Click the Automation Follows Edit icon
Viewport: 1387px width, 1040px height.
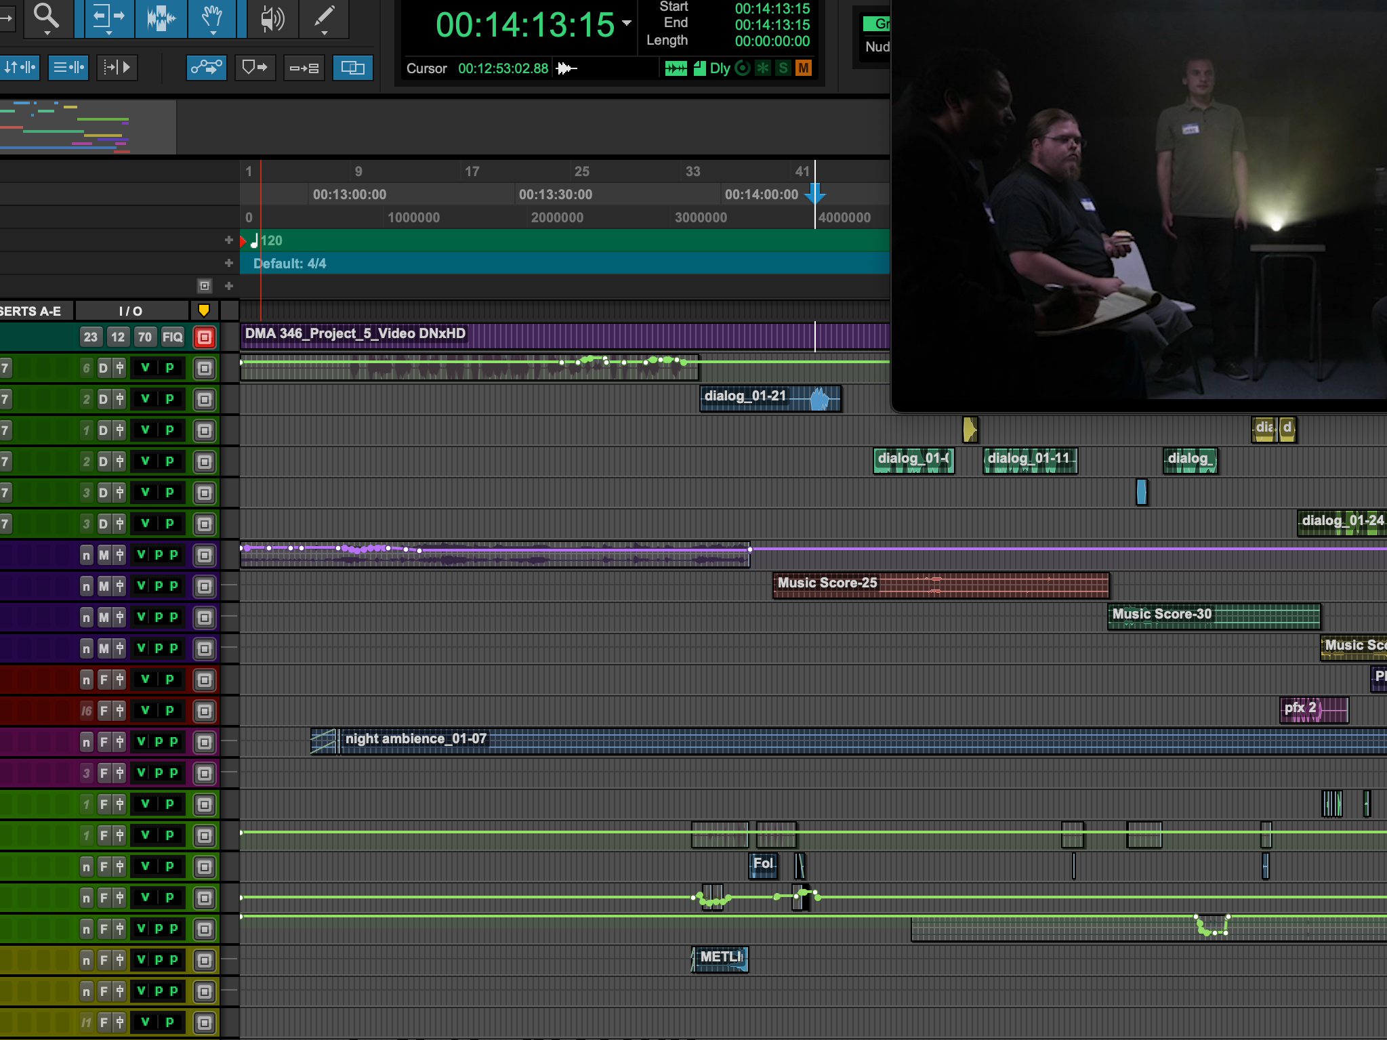(206, 68)
